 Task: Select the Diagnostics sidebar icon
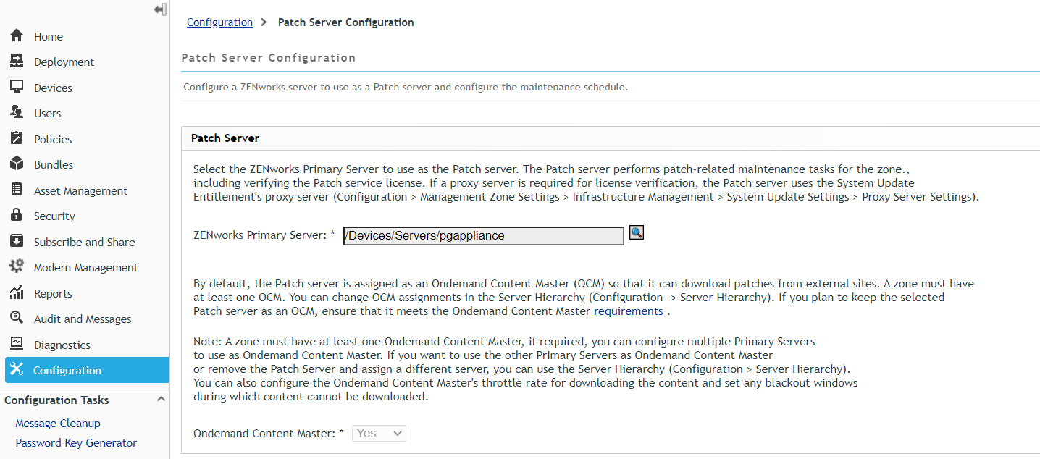click(15, 345)
